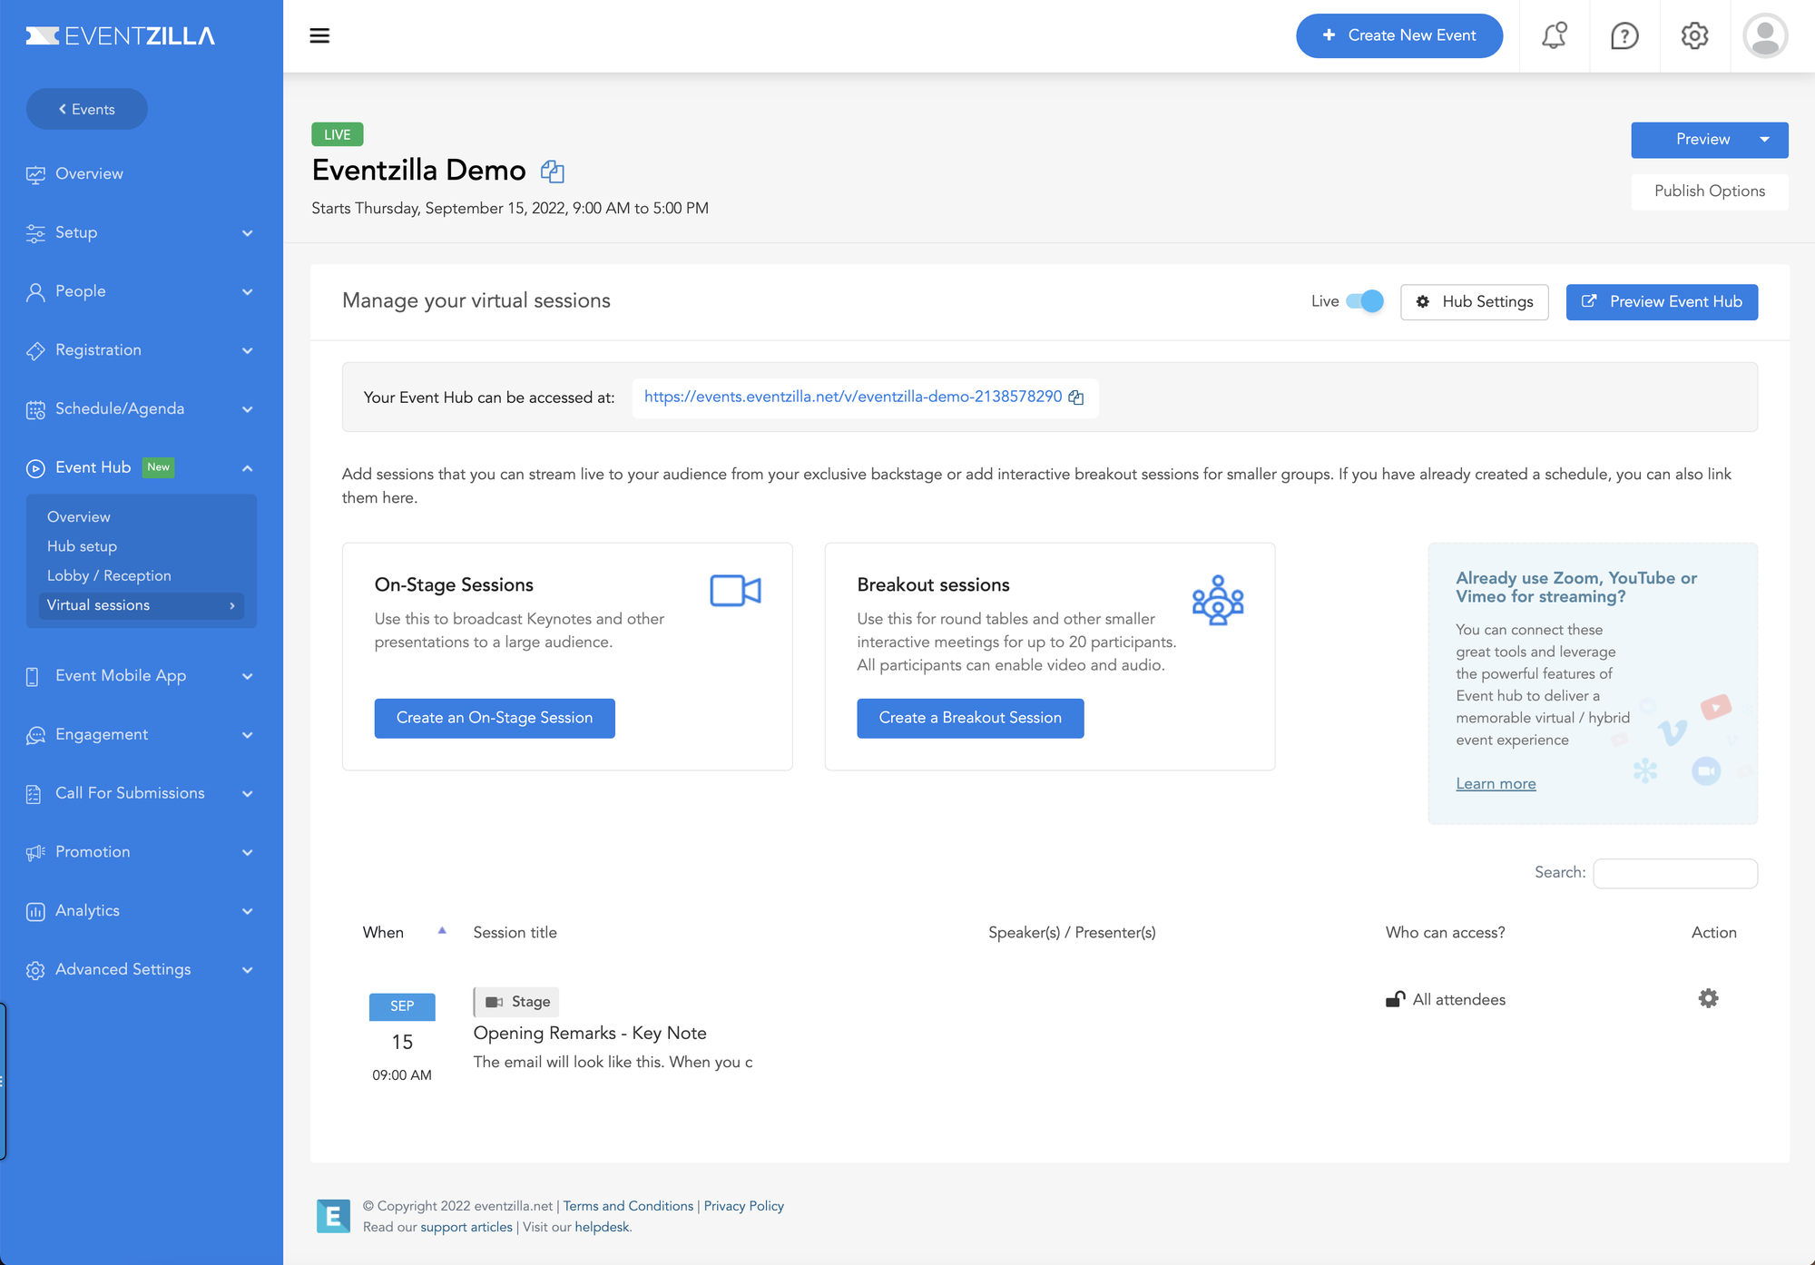Click Create a Breakout Session
The image size is (1815, 1265).
[x=970, y=718]
